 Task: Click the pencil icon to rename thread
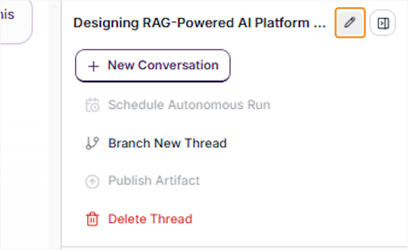[x=350, y=23]
